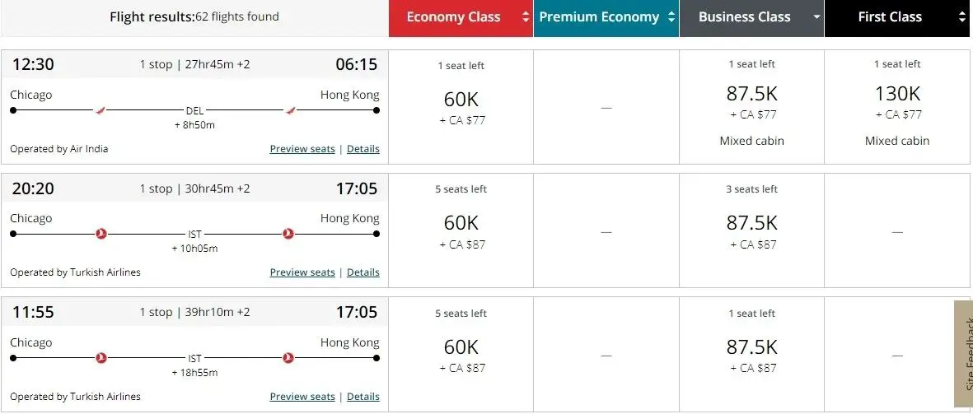Open the Site Feedback side tab

pyautogui.click(x=964, y=354)
